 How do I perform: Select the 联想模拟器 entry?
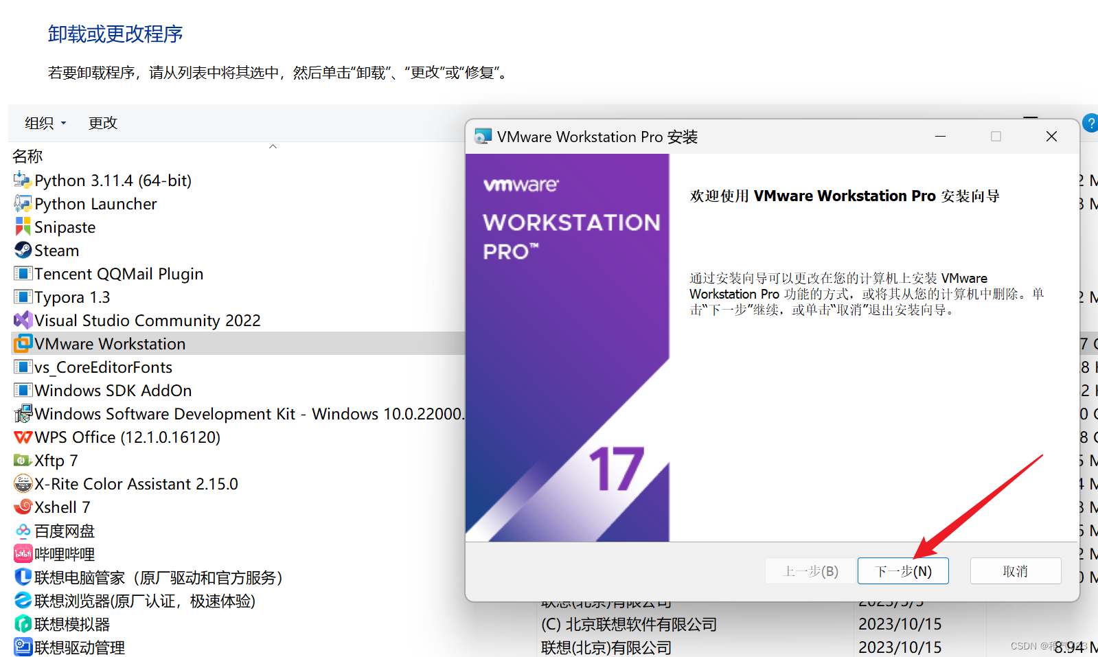point(72,624)
